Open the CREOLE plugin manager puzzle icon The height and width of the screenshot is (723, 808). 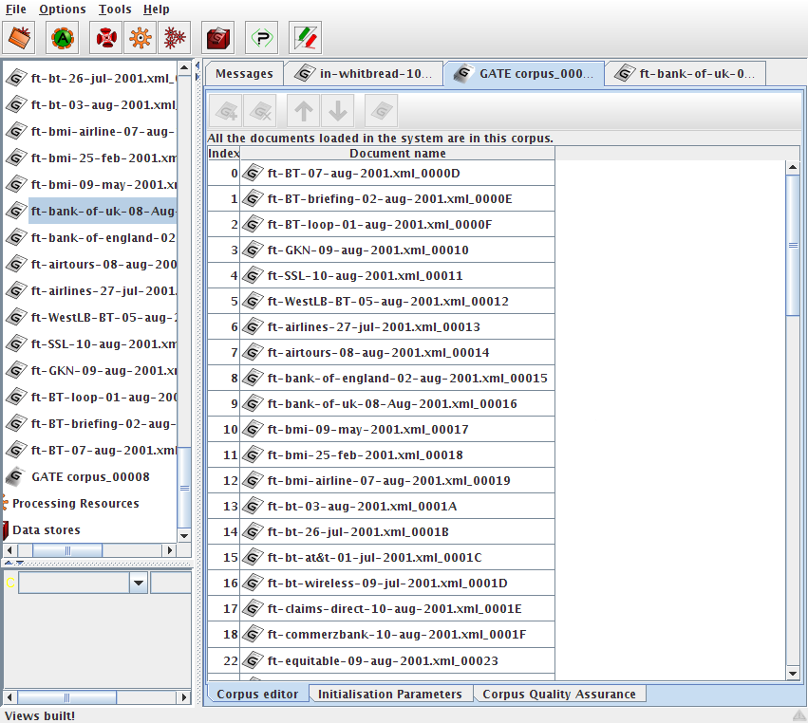coord(261,38)
